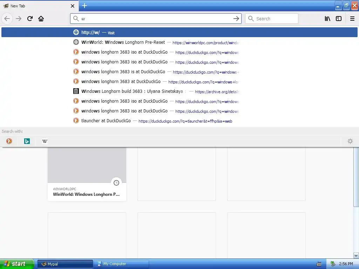Toggle the sidebar view button
The image size is (359, 269).
coord(339,19)
